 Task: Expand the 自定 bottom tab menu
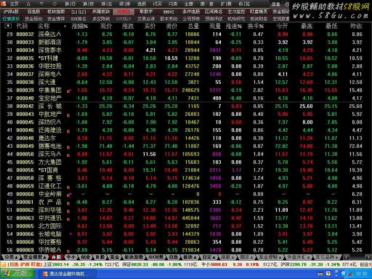(209, 257)
